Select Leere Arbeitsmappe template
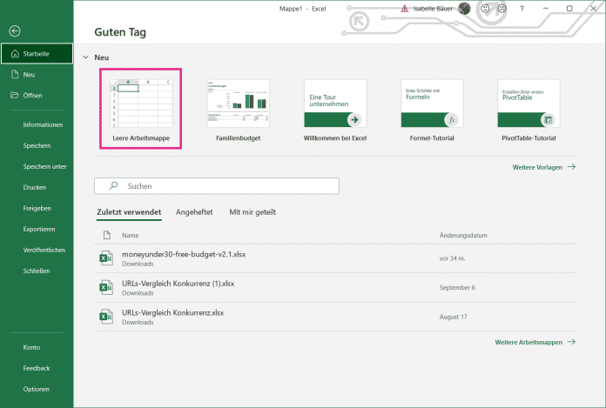606x408 pixels. [x=141, y=109]
